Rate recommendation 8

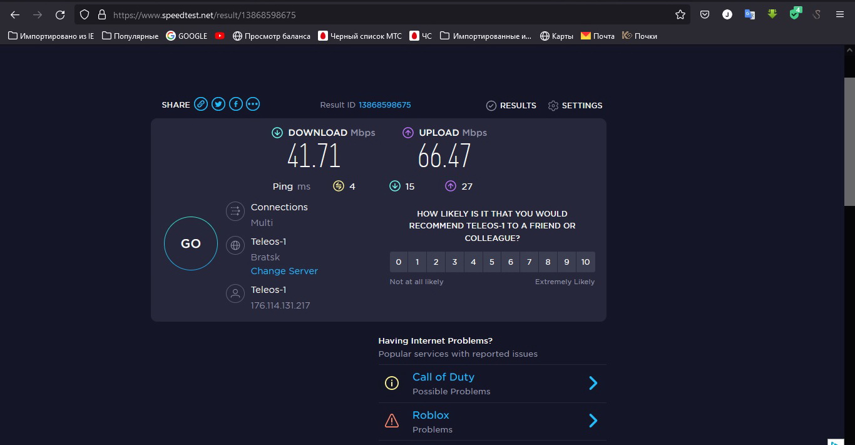pyautogui.click(x=548, y=262)
